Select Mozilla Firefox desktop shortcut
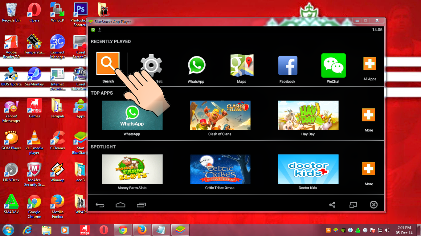This screenshot has height=236, width=421. pos(57,206)
